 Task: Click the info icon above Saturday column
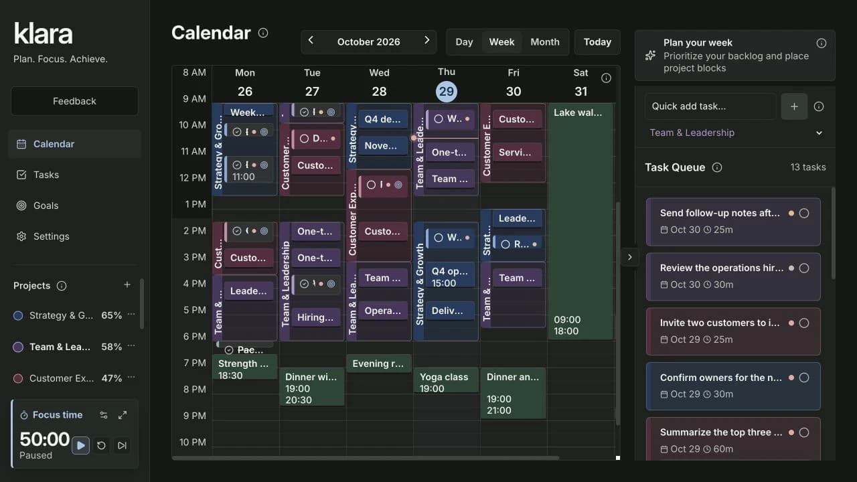606,78
